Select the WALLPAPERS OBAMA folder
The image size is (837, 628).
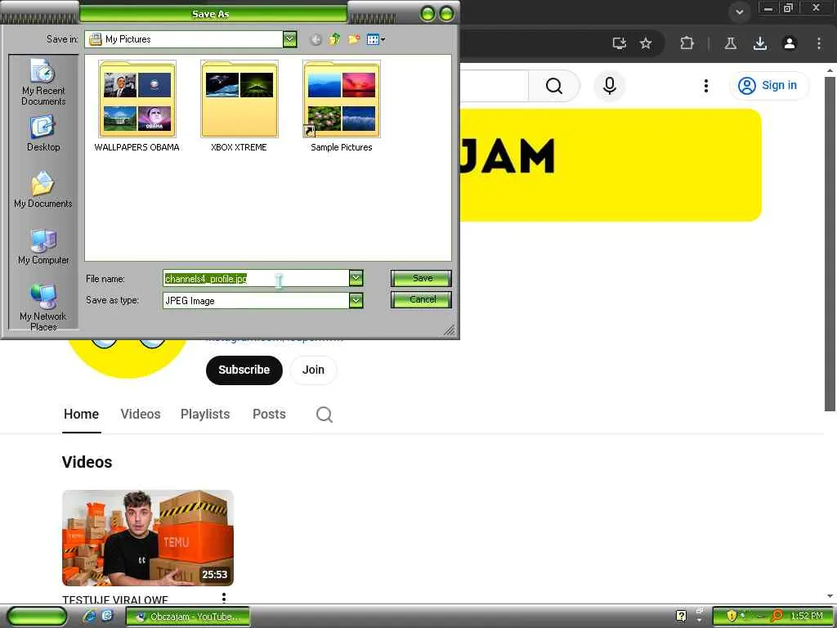coord(137,105)
